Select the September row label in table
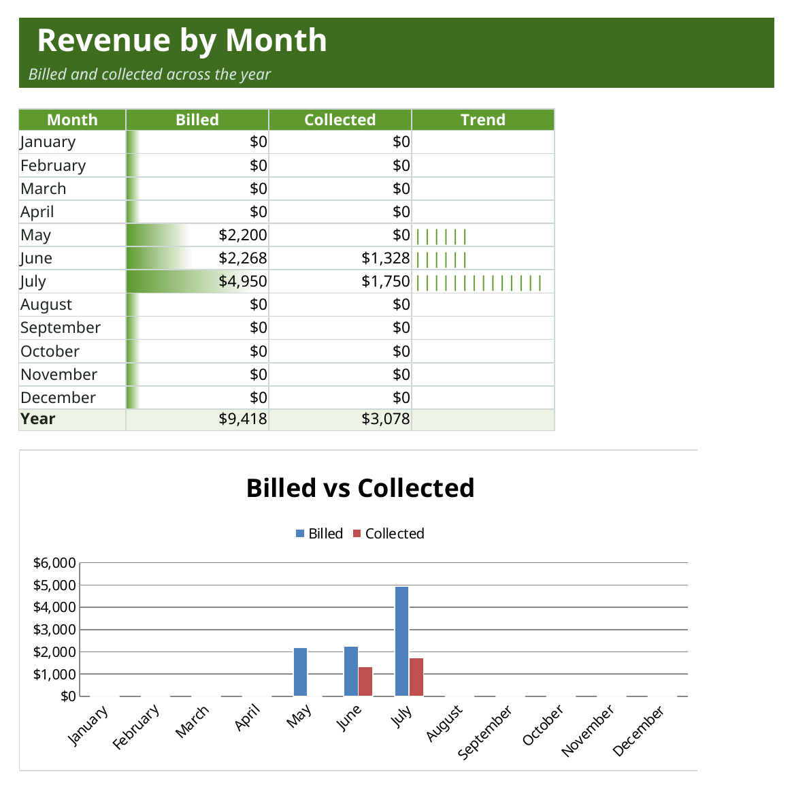The width and height of the screenshot is (792, 789). coord(61,328)
